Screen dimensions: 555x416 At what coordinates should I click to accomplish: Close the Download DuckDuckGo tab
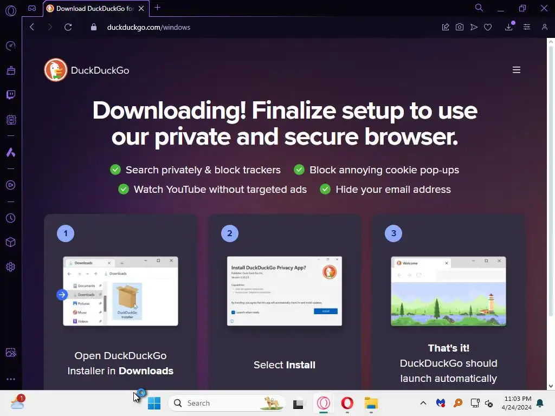pos(141,9)
